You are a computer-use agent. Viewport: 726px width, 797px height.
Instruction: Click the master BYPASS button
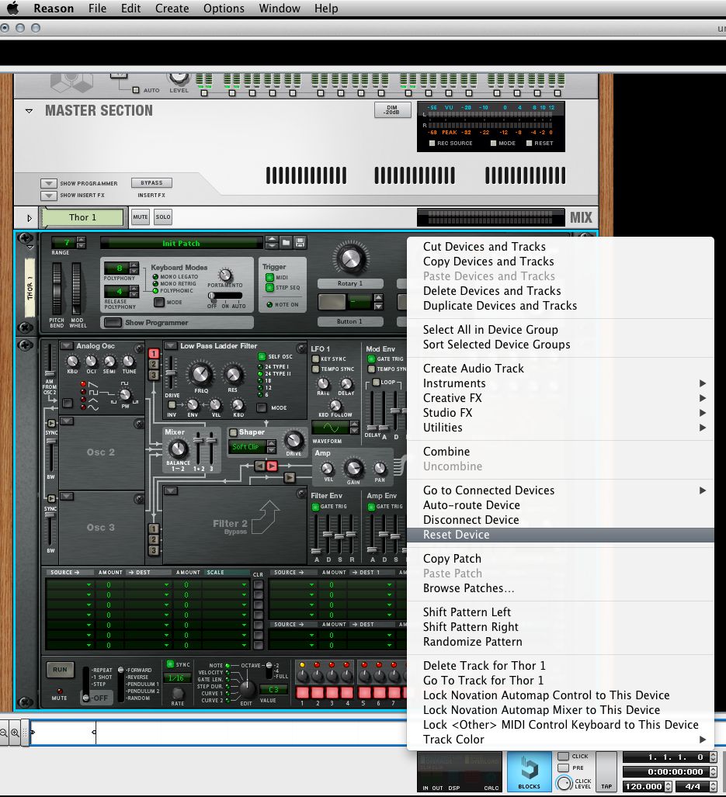151,183
